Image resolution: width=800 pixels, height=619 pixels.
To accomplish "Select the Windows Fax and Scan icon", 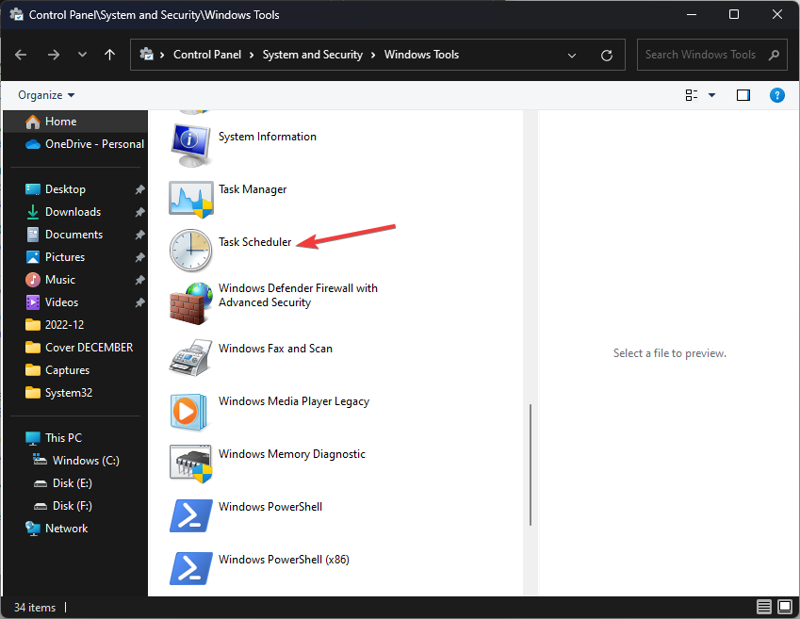I will pos(191,357).
